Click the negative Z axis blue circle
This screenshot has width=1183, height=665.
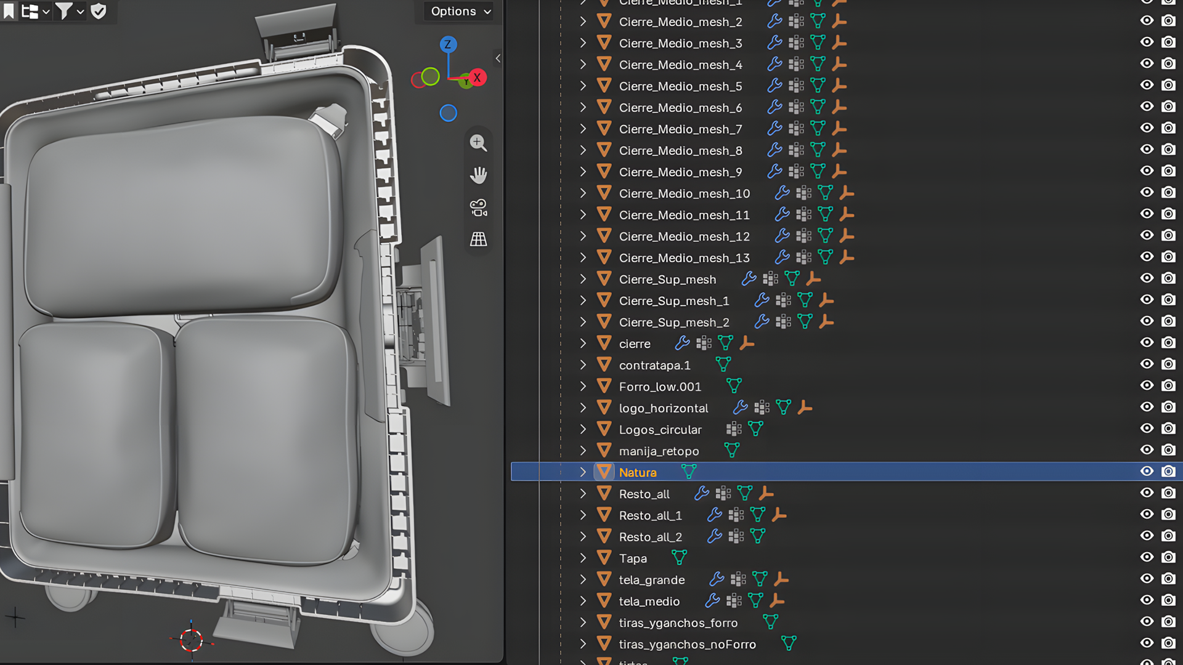[448, 113]
